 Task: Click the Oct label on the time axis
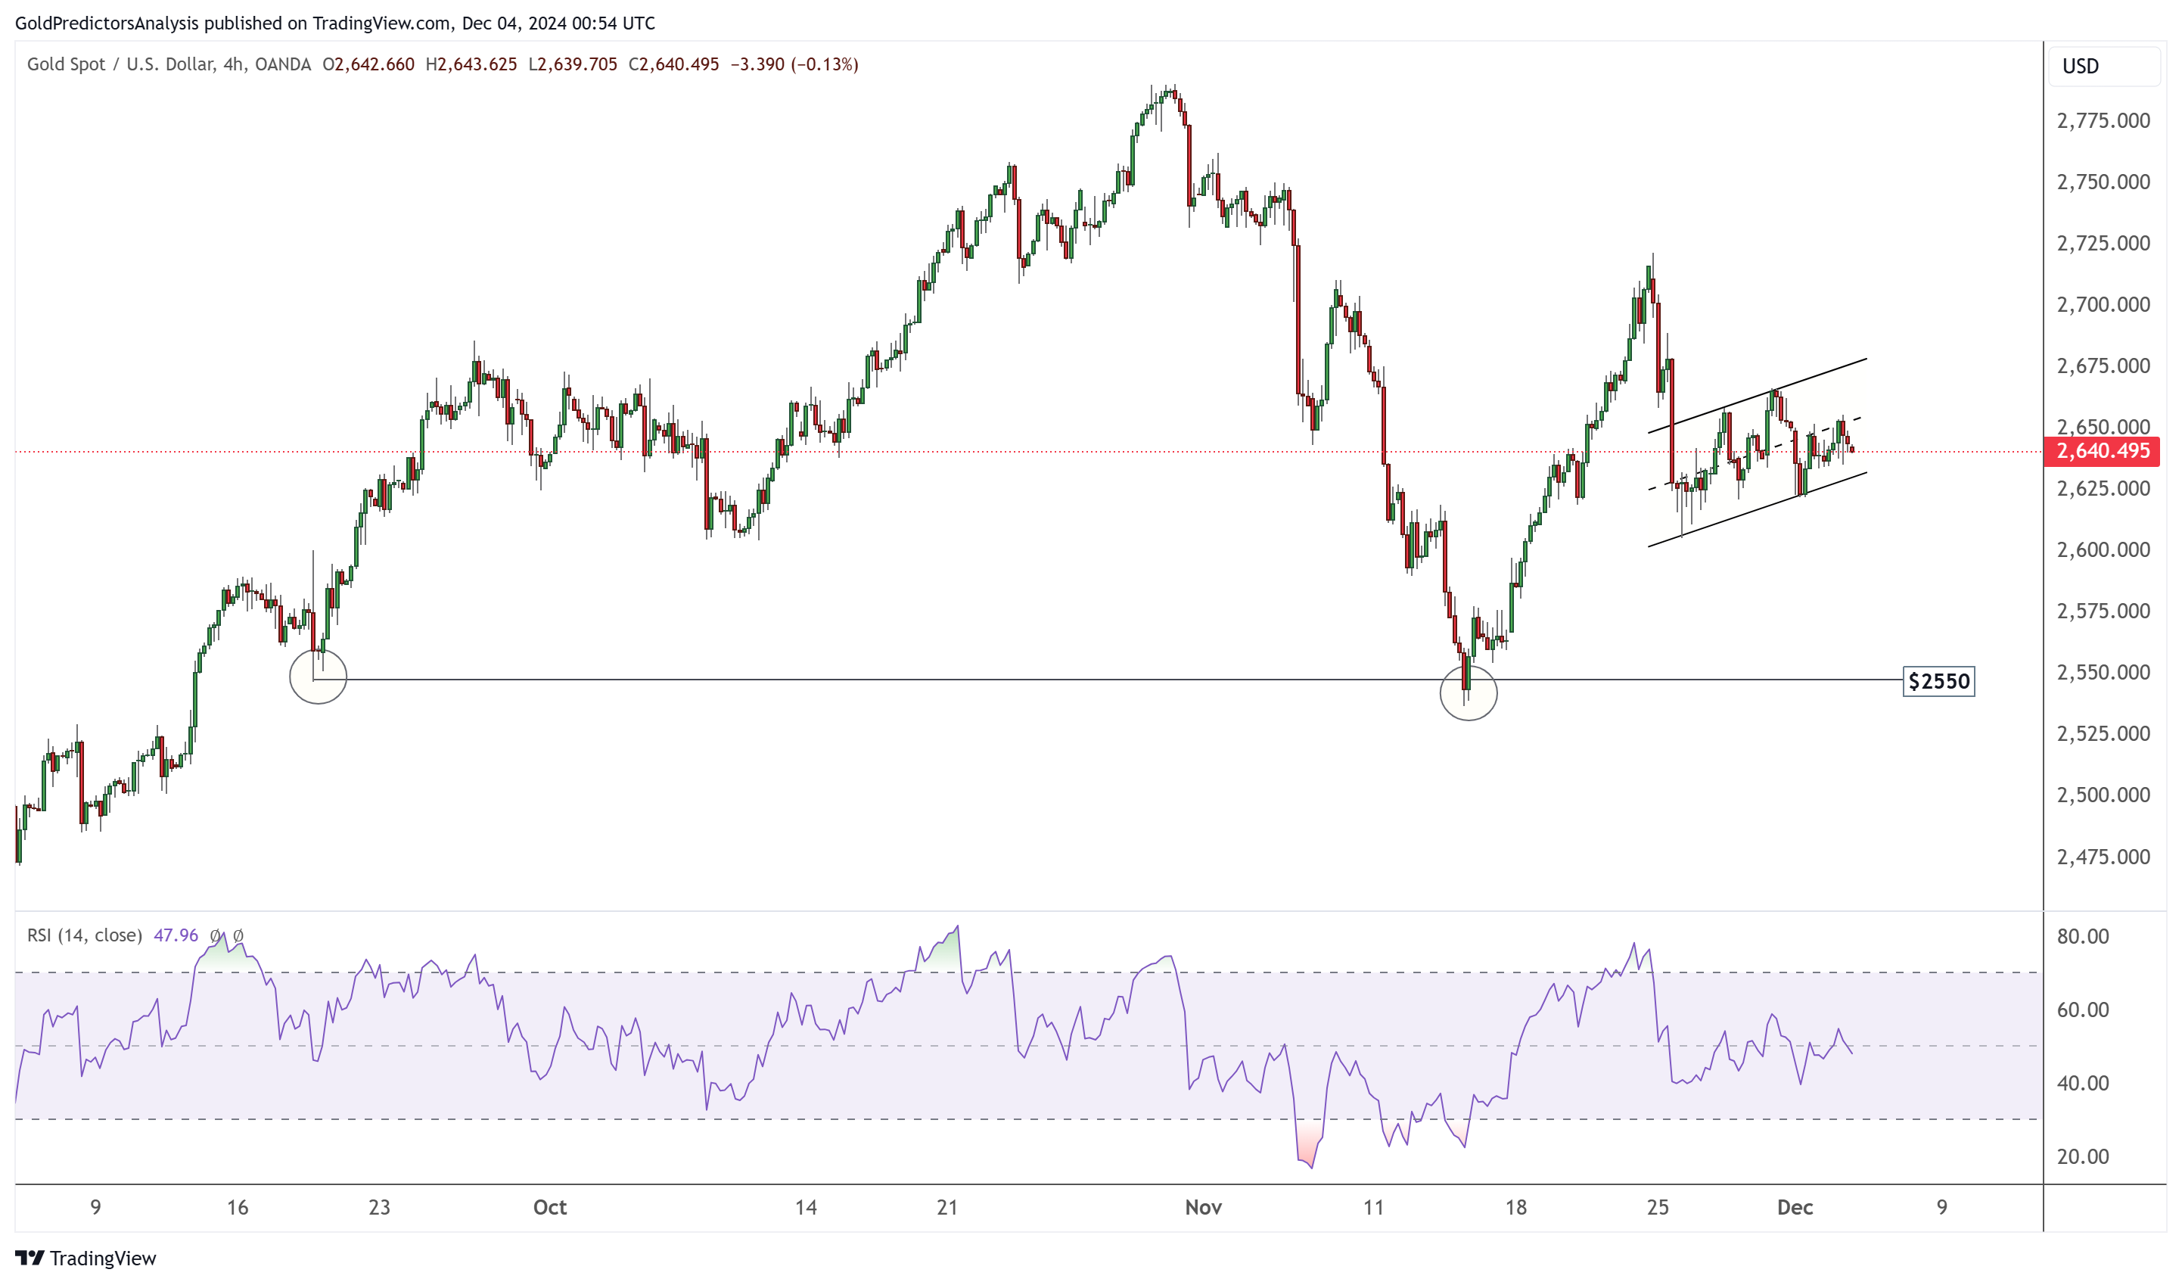coord(550,1207)
